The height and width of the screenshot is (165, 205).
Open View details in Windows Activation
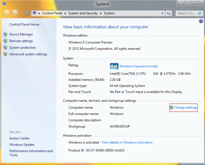pyautogui.click(x=127, y=142)
